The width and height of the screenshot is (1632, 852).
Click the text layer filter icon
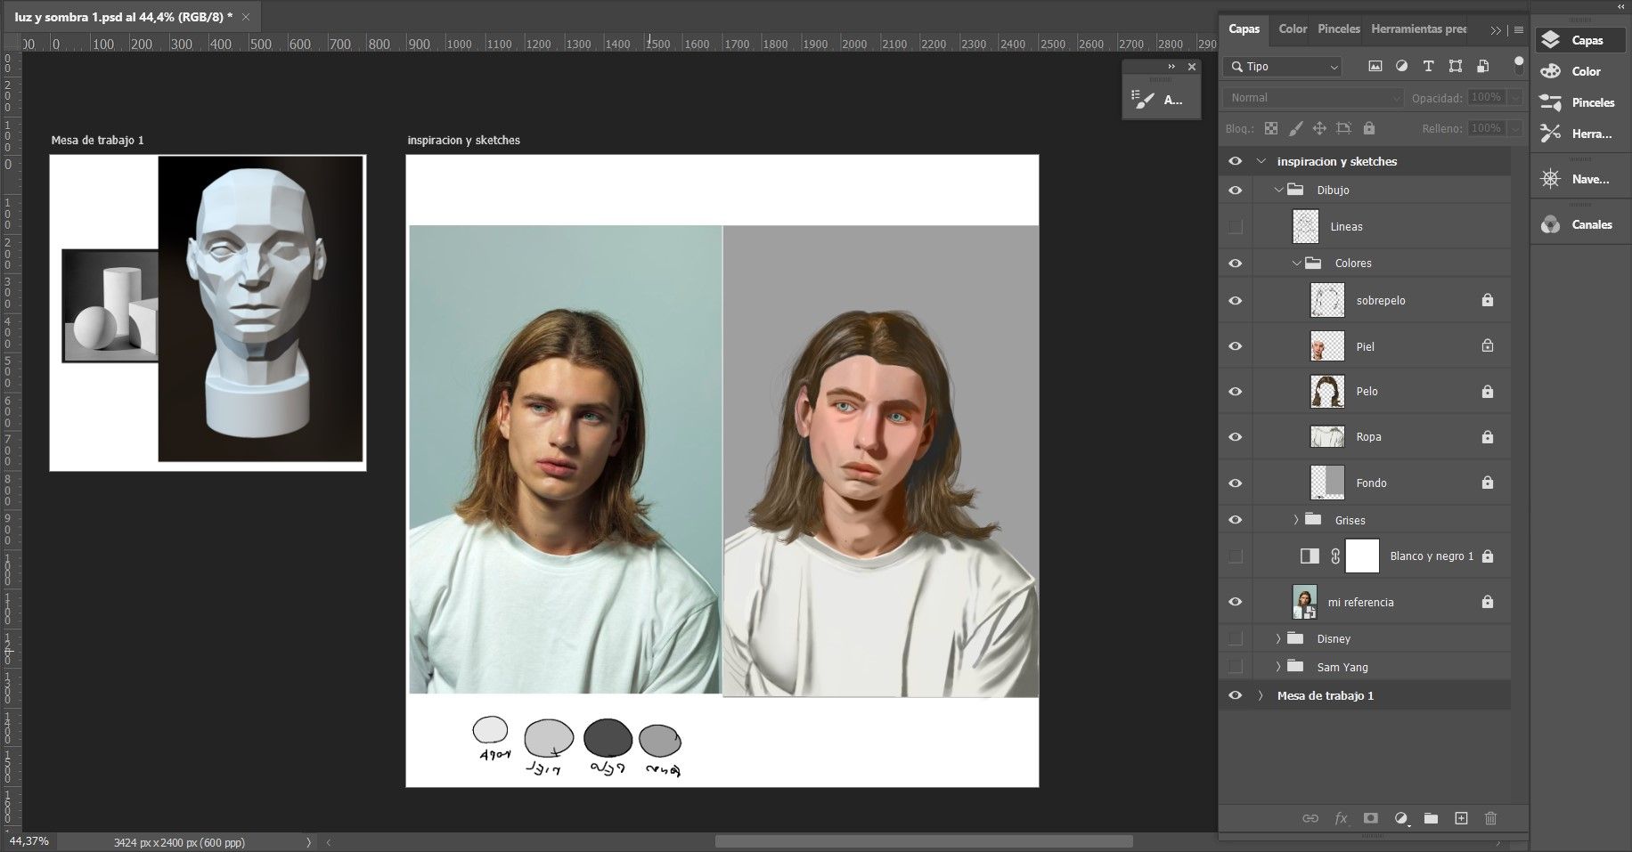pos(1428,66)
